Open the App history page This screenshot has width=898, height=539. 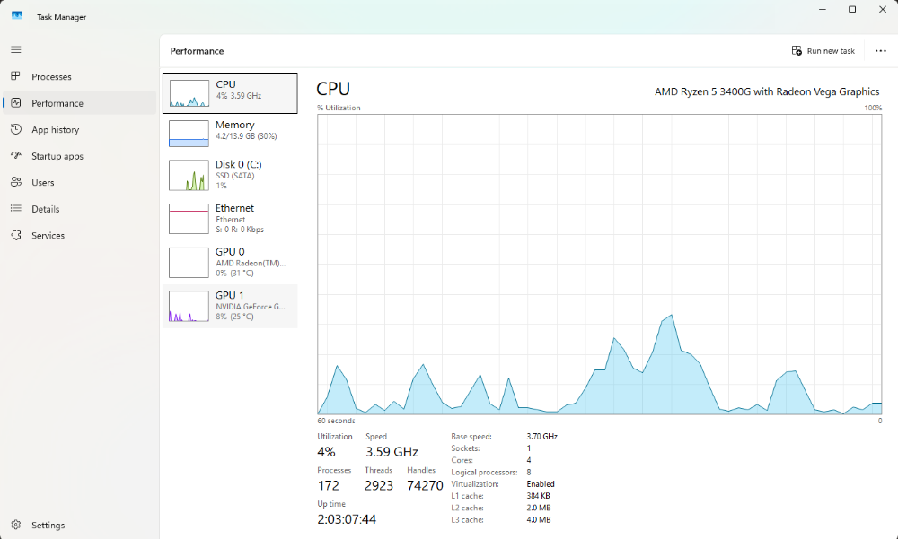[80, 130]
